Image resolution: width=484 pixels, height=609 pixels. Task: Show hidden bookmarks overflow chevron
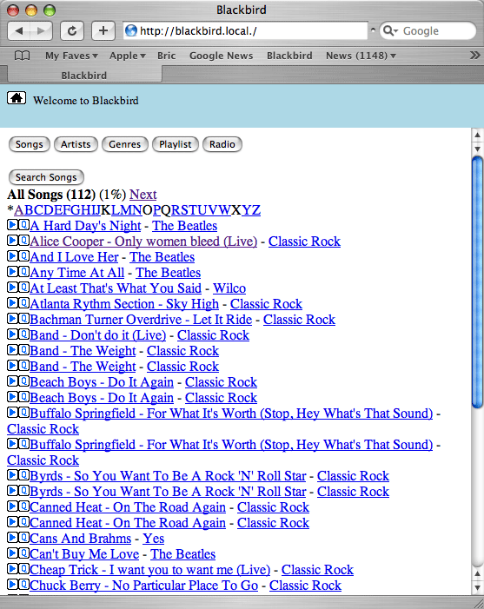pyautogui.click(x=474, y=56)
